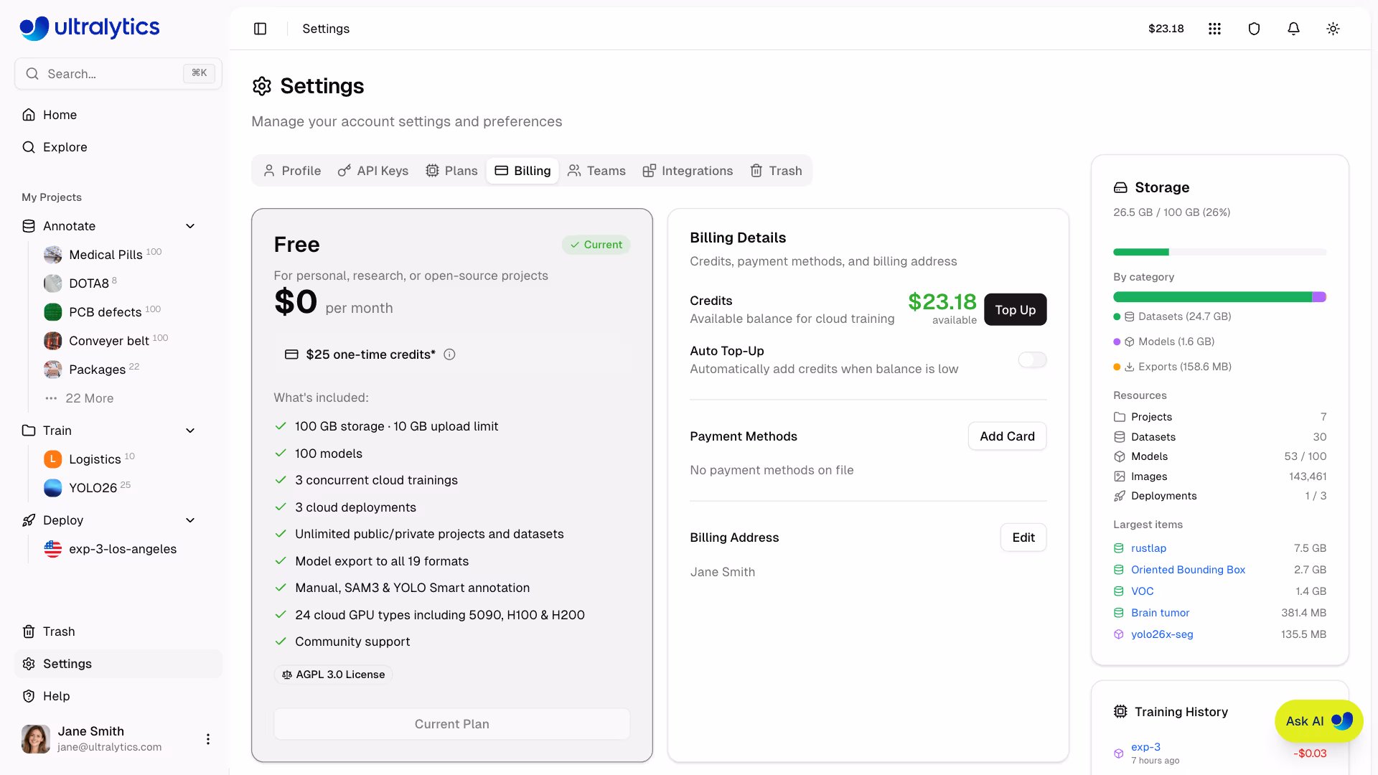Open exp-3-los-angeles deployment
Image resolution: width=1378 pixels, height=775 pixels.
[x=123, y=549]
